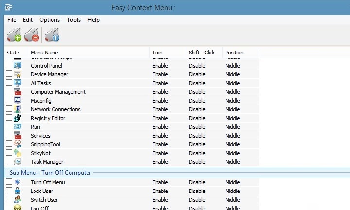Tick the Registry Editor checkbox
Image resolution: width=350 pixels, height=210 pixels.
(x=9, y=117)
